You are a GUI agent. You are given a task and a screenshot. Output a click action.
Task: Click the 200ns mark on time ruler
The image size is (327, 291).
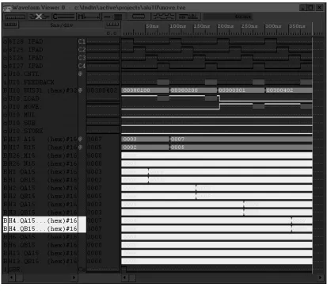(226, 26)
